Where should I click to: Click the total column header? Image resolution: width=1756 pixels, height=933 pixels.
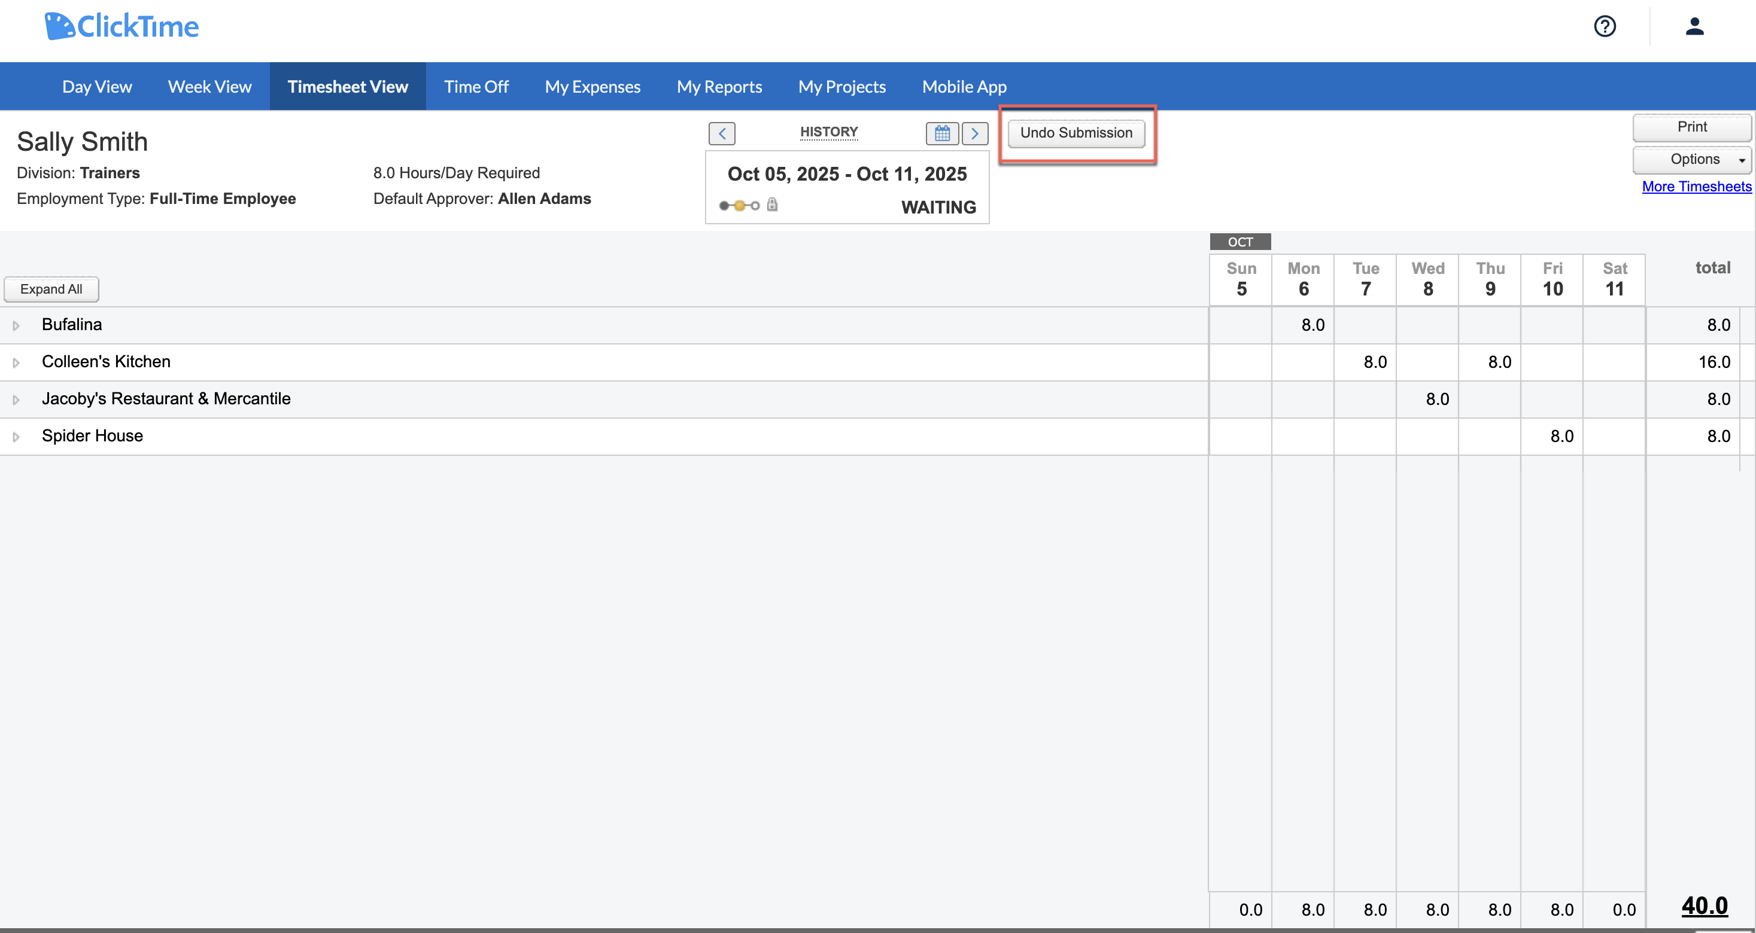[1713, 268]
